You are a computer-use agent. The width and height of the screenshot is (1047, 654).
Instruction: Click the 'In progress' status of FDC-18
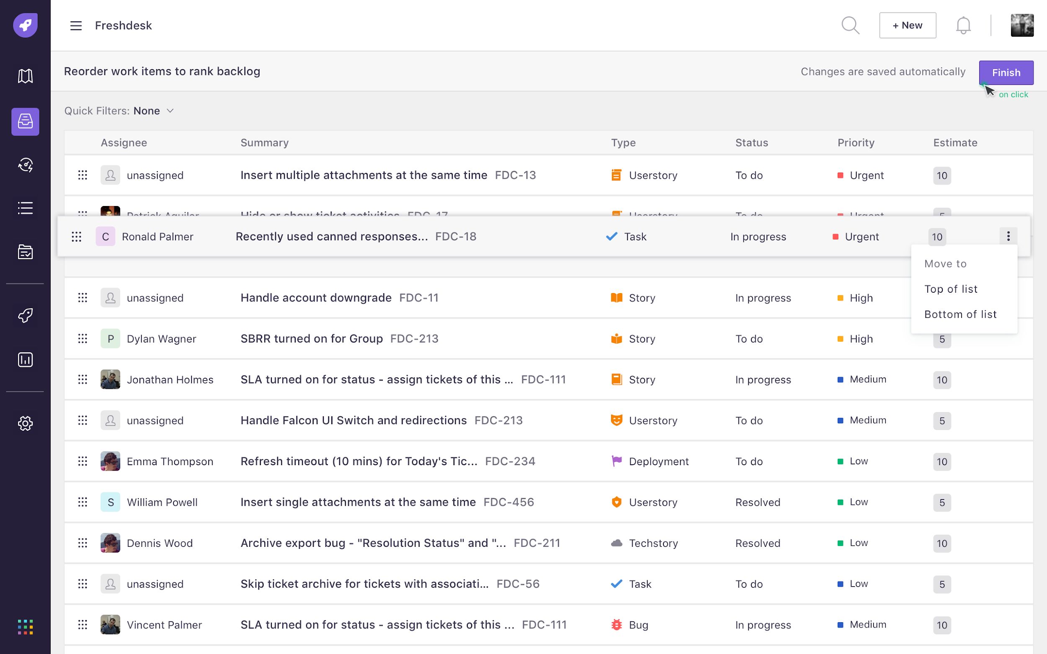(x=758, y=237)
